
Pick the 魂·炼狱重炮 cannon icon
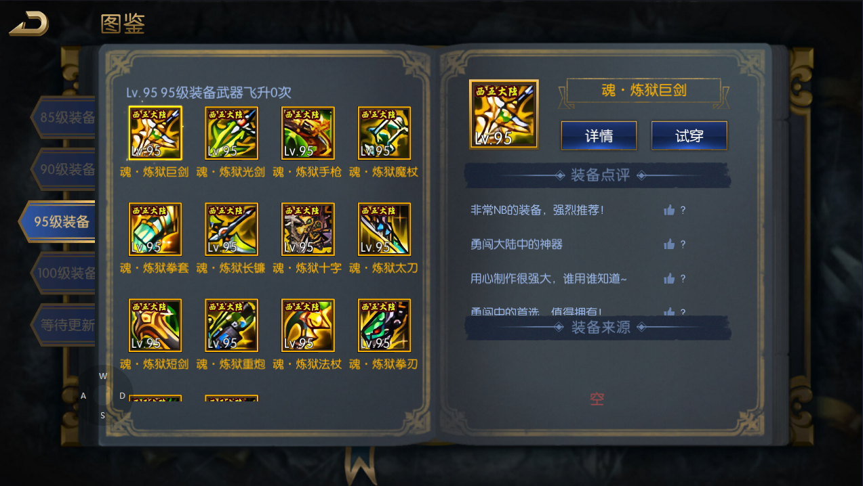click(x=232, y=326)
